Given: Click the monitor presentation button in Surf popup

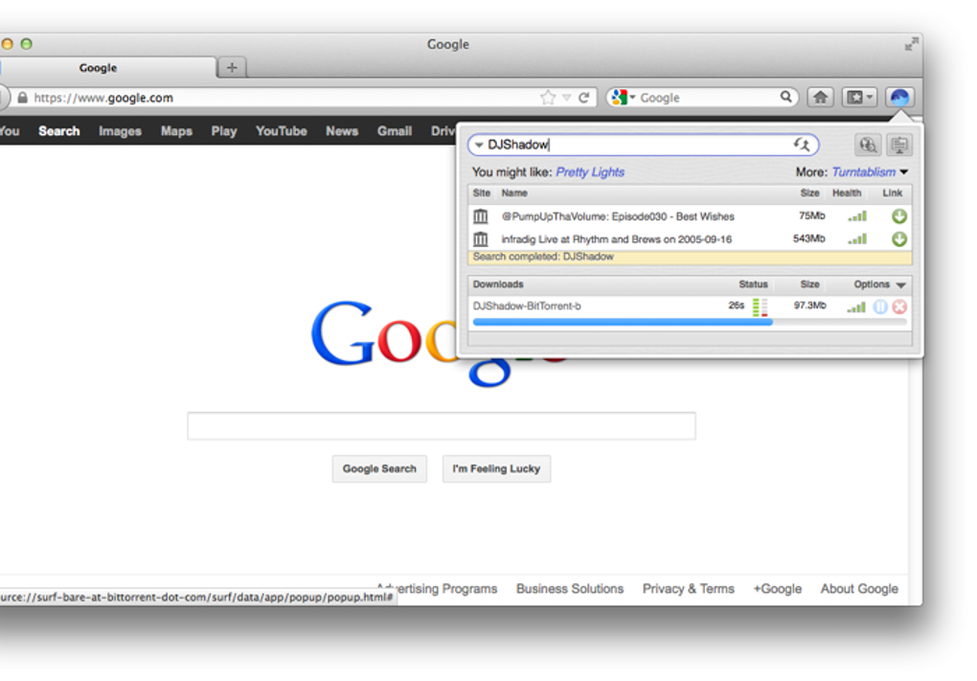Looking at the screenshot, I should point(899,146).
